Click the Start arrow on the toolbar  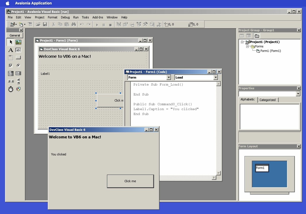[x=98, y=24]
